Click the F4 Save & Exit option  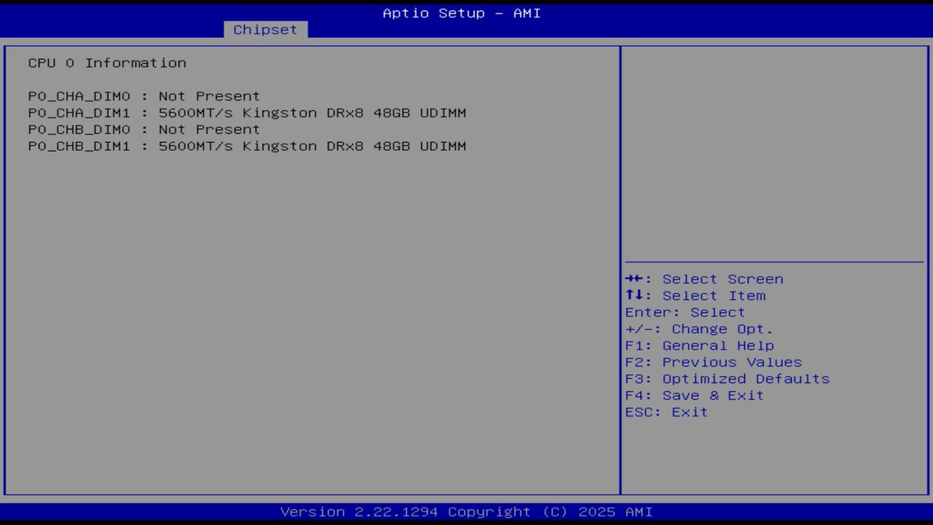(693, 395)
